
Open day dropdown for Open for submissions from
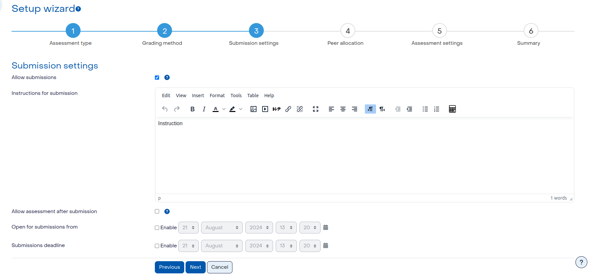point(189,228)
